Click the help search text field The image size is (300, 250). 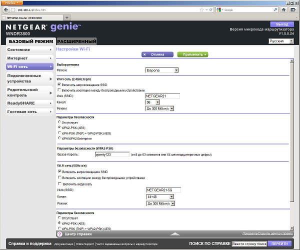coord(249,243)
